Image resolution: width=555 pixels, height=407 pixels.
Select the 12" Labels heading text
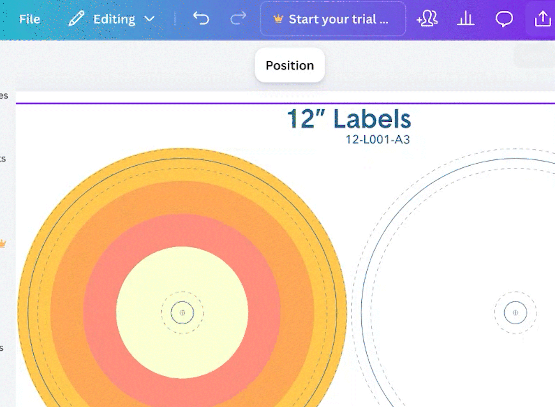(349, 119)
